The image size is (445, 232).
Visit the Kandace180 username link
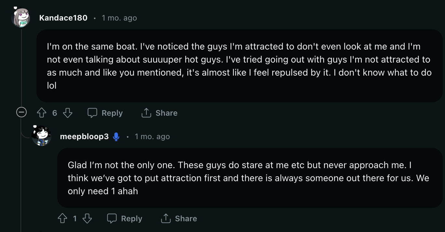point(63,18)
